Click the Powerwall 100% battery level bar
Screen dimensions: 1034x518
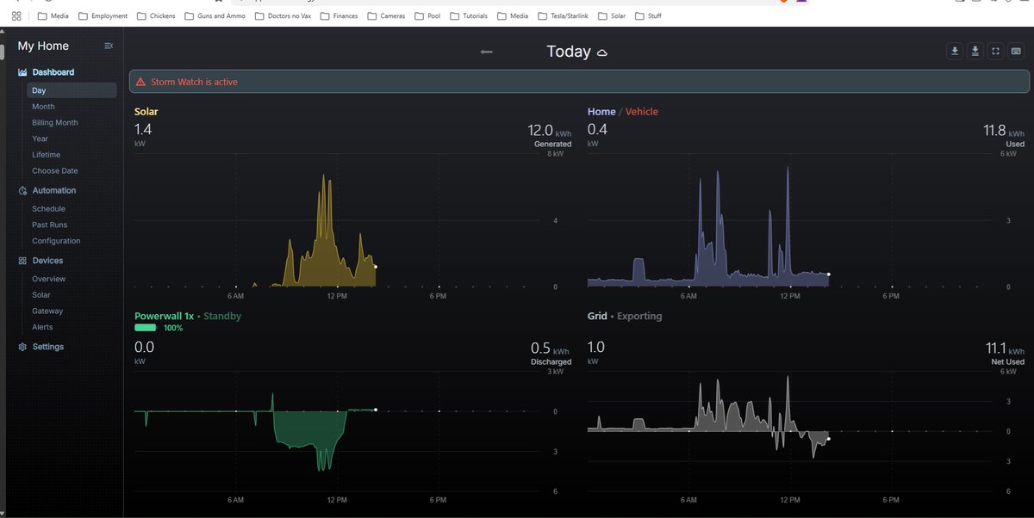[146, 328]
